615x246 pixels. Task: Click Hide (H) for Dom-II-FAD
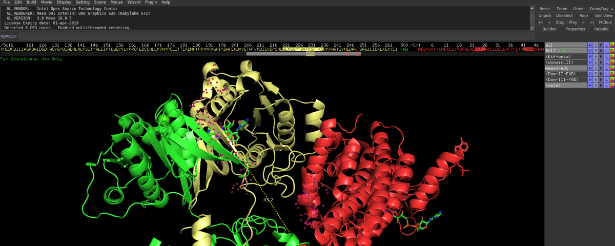tap(601, 74)
